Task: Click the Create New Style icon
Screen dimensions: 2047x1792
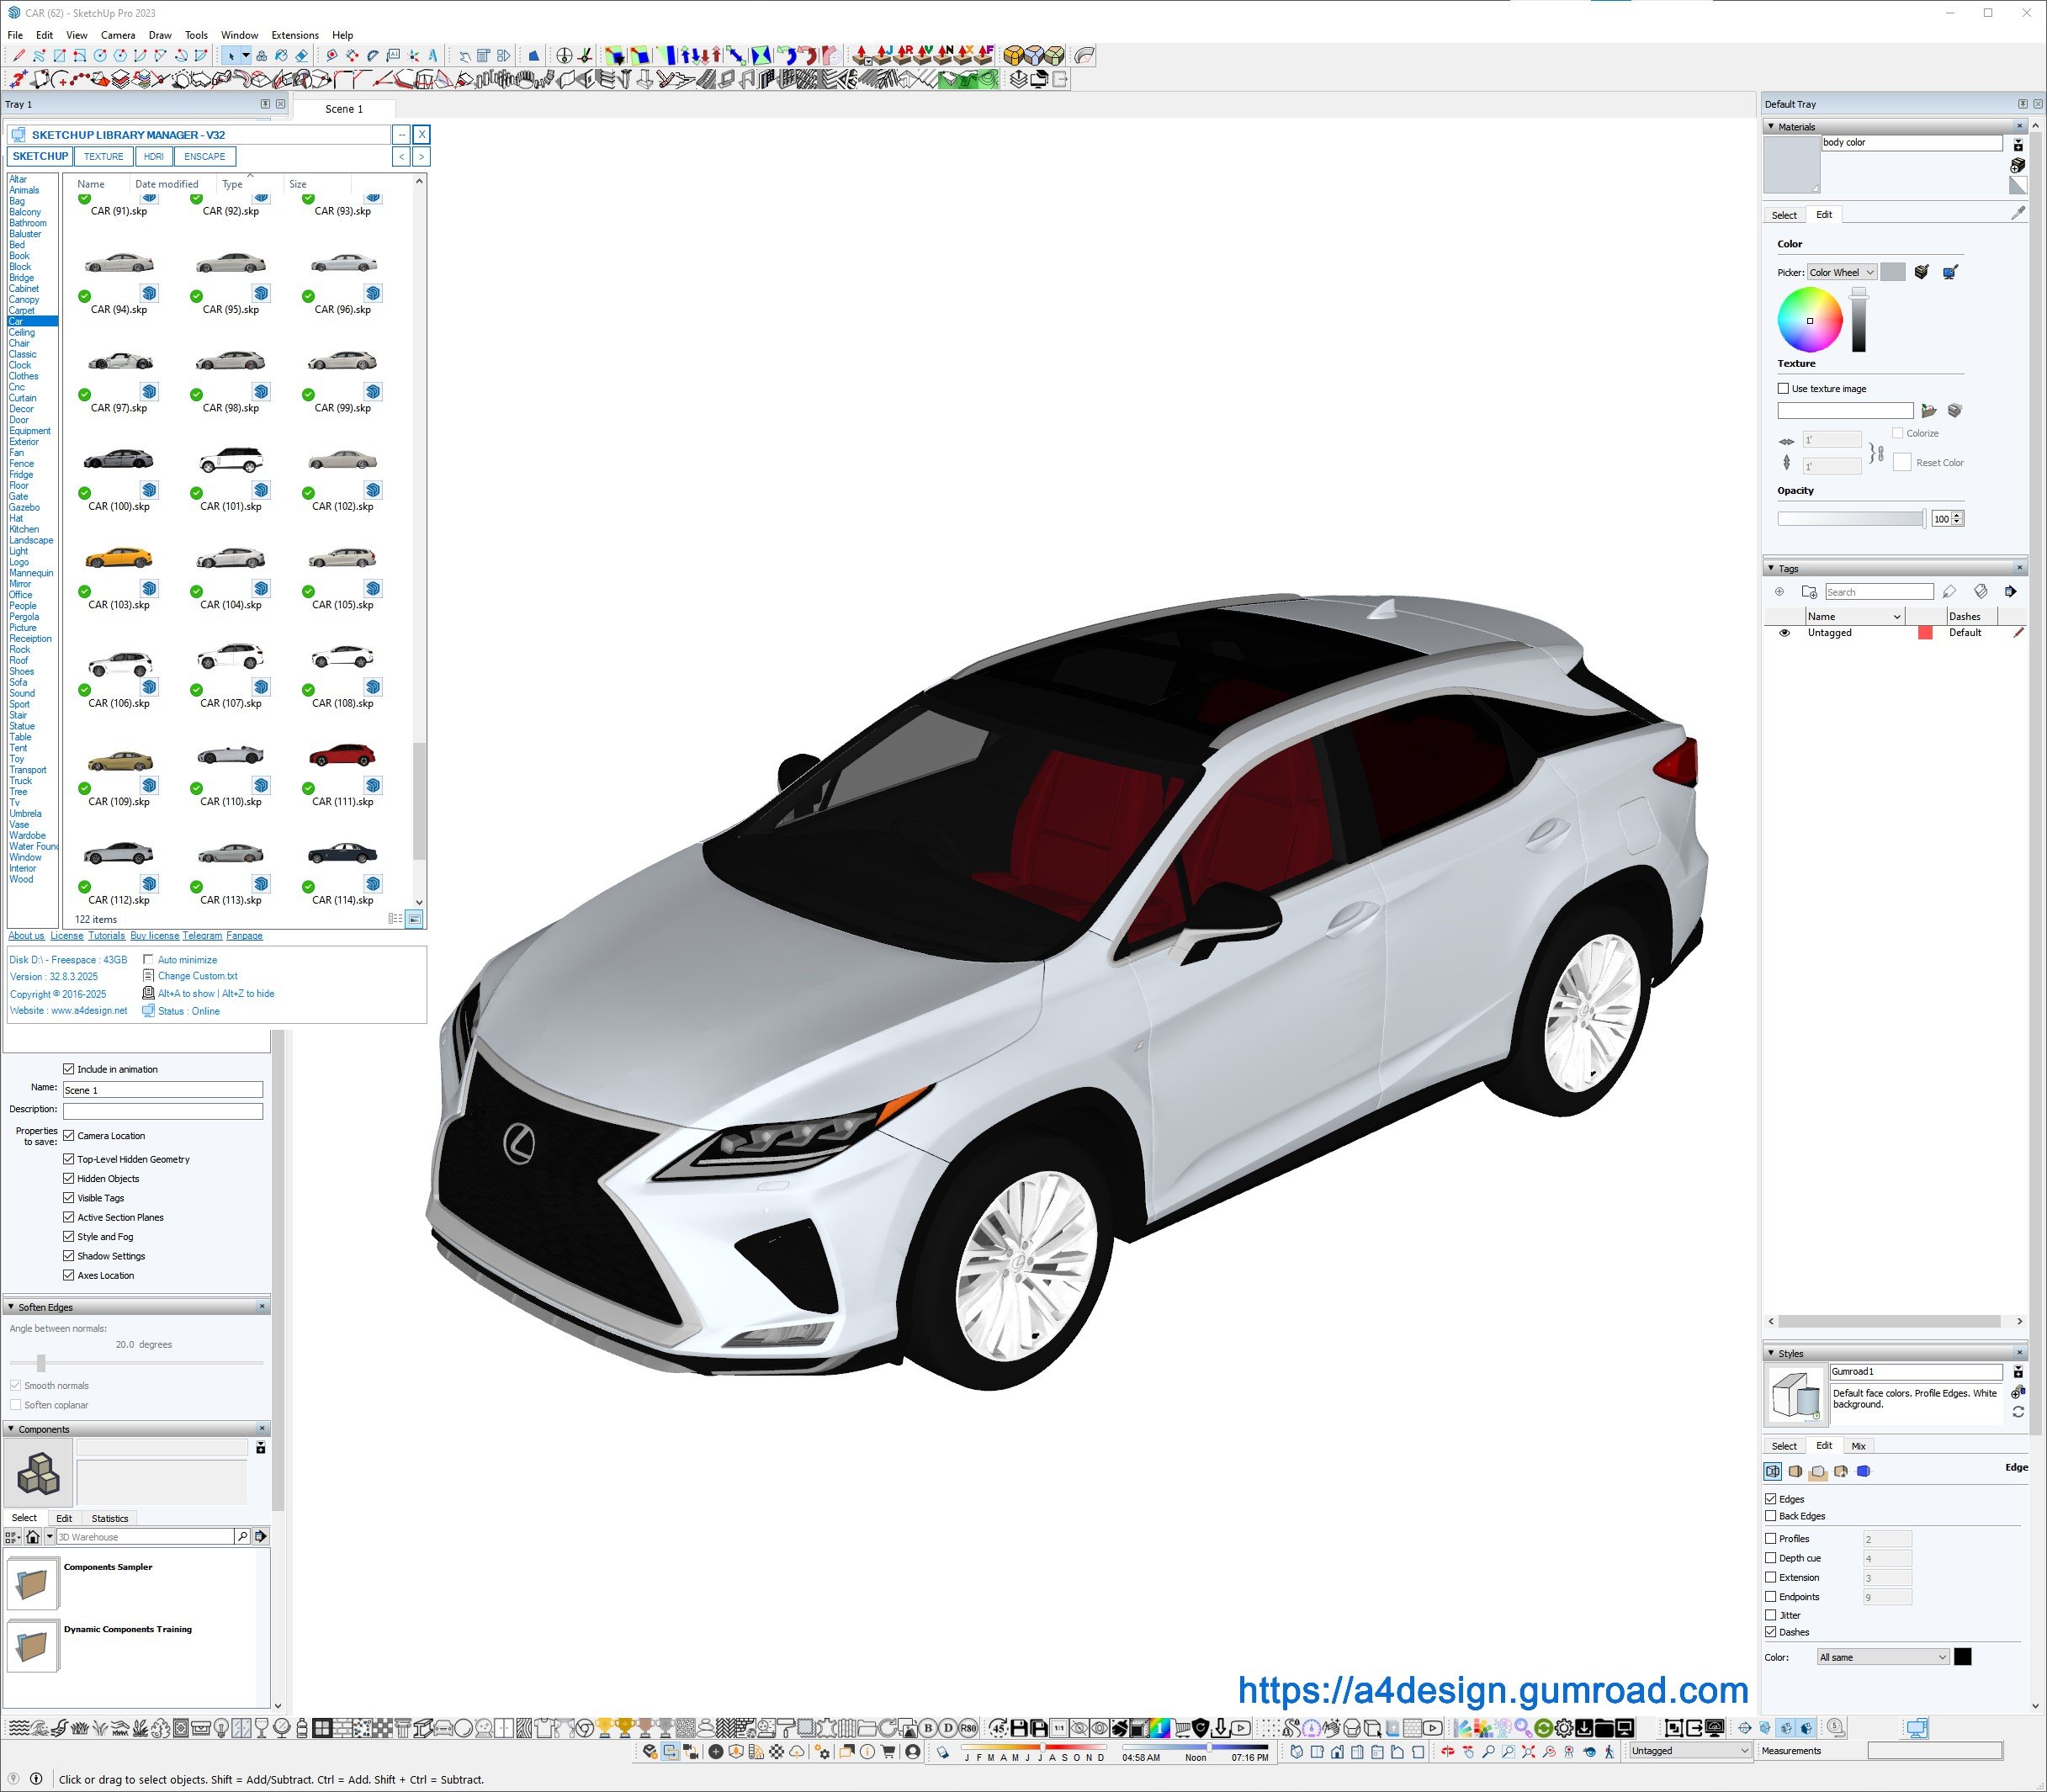Action: (x=2017, y=1391)
